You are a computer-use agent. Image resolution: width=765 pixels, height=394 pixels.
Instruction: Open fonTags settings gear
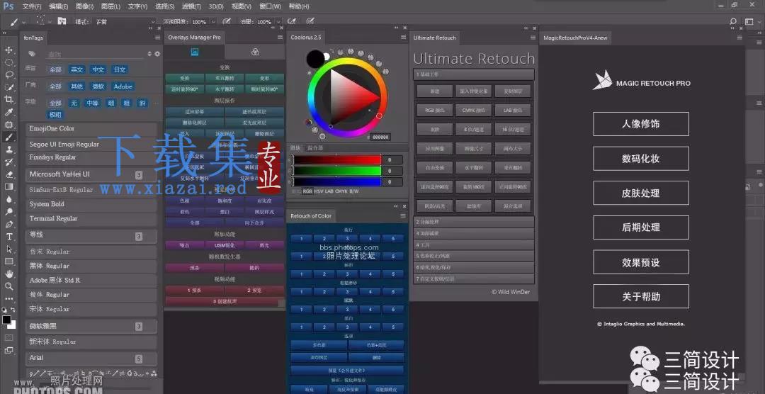[157, 54]
